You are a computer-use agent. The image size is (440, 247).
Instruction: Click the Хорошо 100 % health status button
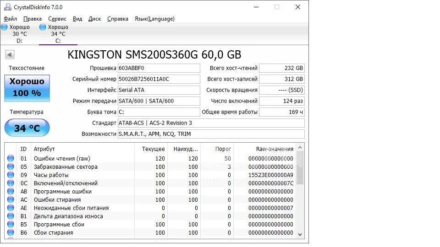click(x=27, y=88)
